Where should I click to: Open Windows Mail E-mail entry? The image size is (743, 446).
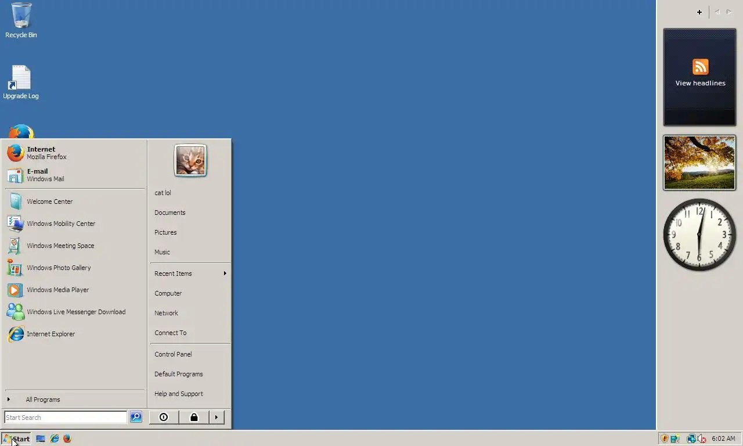74,175
